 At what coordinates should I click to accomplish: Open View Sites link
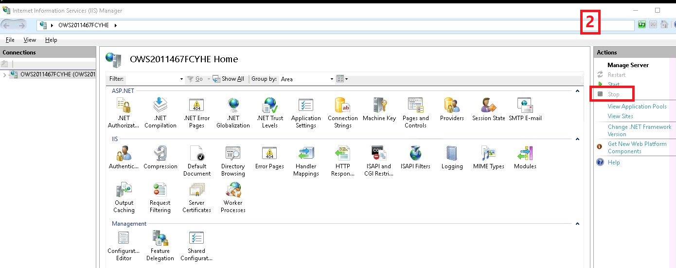[x=621, y=116]
